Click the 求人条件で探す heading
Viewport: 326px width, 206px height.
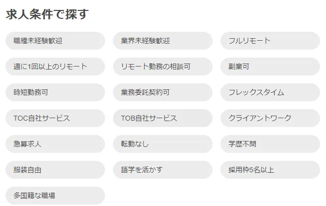(x=47, y=14)
